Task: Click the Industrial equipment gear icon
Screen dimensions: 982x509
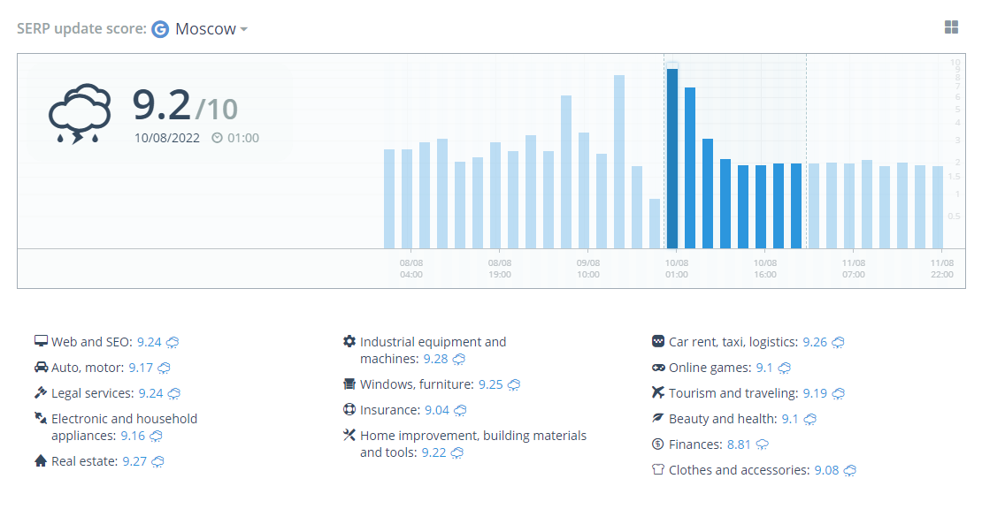Action: click(x=349, y=341)
